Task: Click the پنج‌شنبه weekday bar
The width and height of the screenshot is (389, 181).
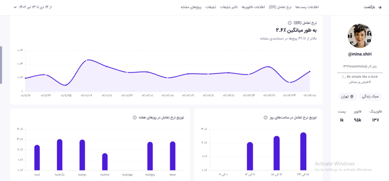Action: pyautogui.click(x=150, y=156)
